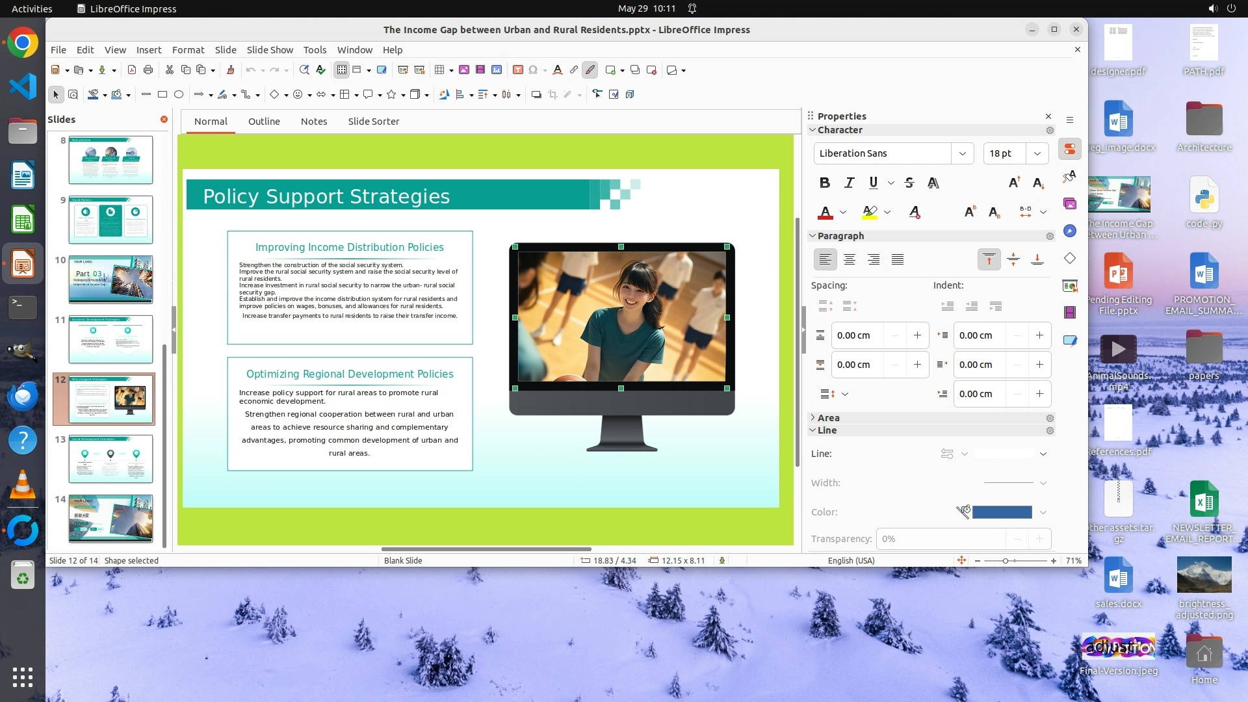This screenshot has width=1248, height=702.
Task: Click the Print icon in the toolbar
Action: tap(148, 70)
